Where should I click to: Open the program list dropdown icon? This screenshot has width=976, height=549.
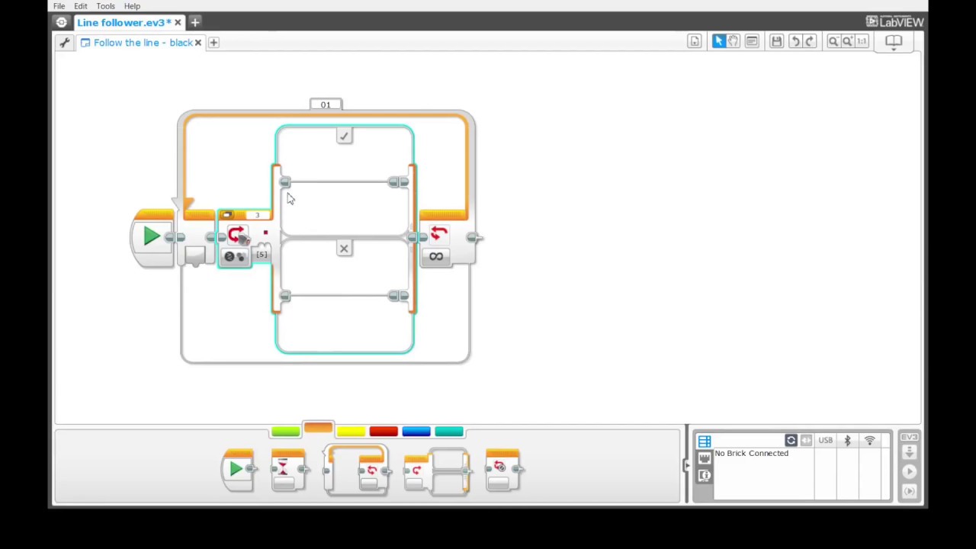pyautogui.click(x=694, y=41)
